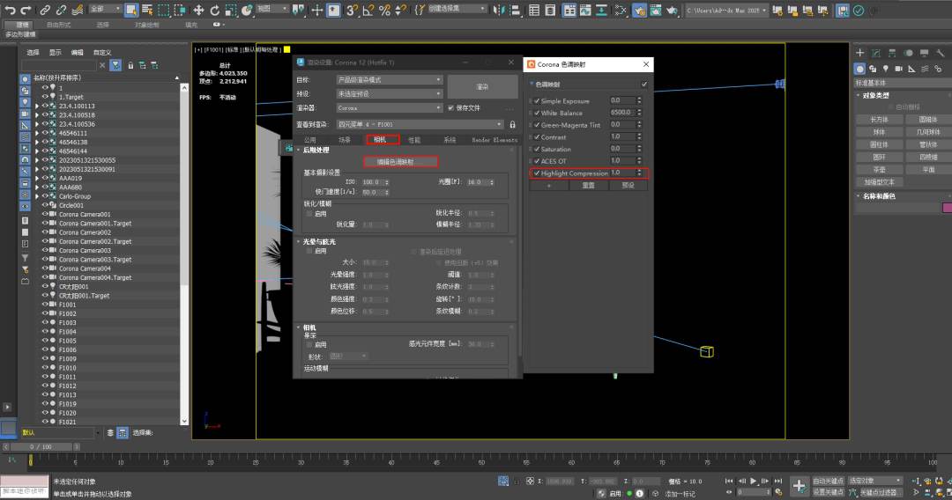This screenshot has height=500, width=952.
Task: Toggle the Percent Snap icon
Action: tap(384, 10)
